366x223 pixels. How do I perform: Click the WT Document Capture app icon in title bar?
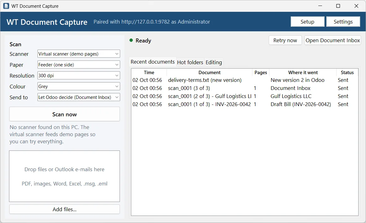[6, 6]
